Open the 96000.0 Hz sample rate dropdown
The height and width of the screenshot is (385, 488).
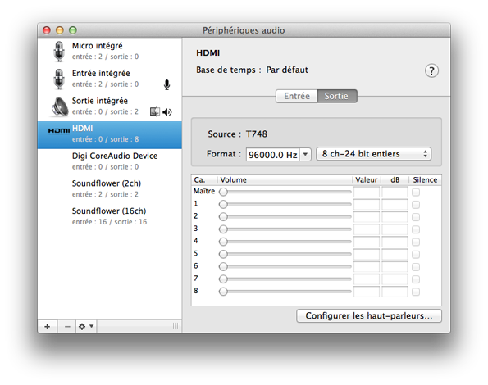305,155
